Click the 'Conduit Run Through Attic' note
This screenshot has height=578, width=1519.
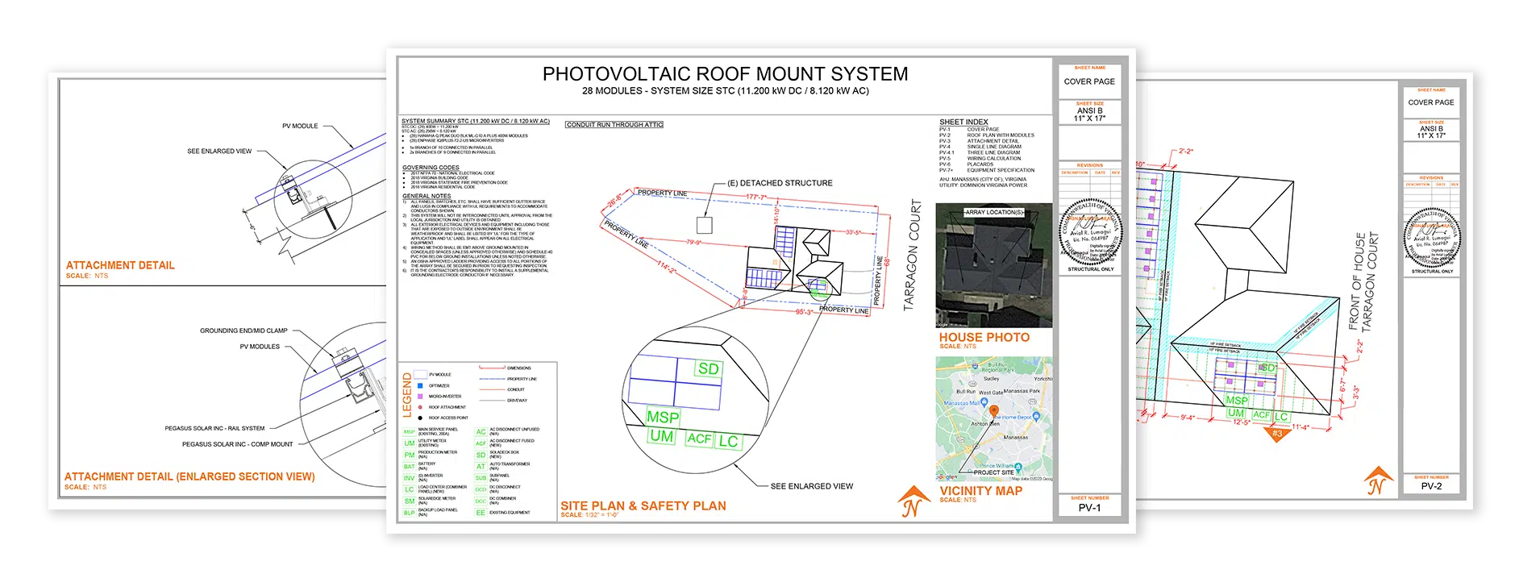[614, 125]
